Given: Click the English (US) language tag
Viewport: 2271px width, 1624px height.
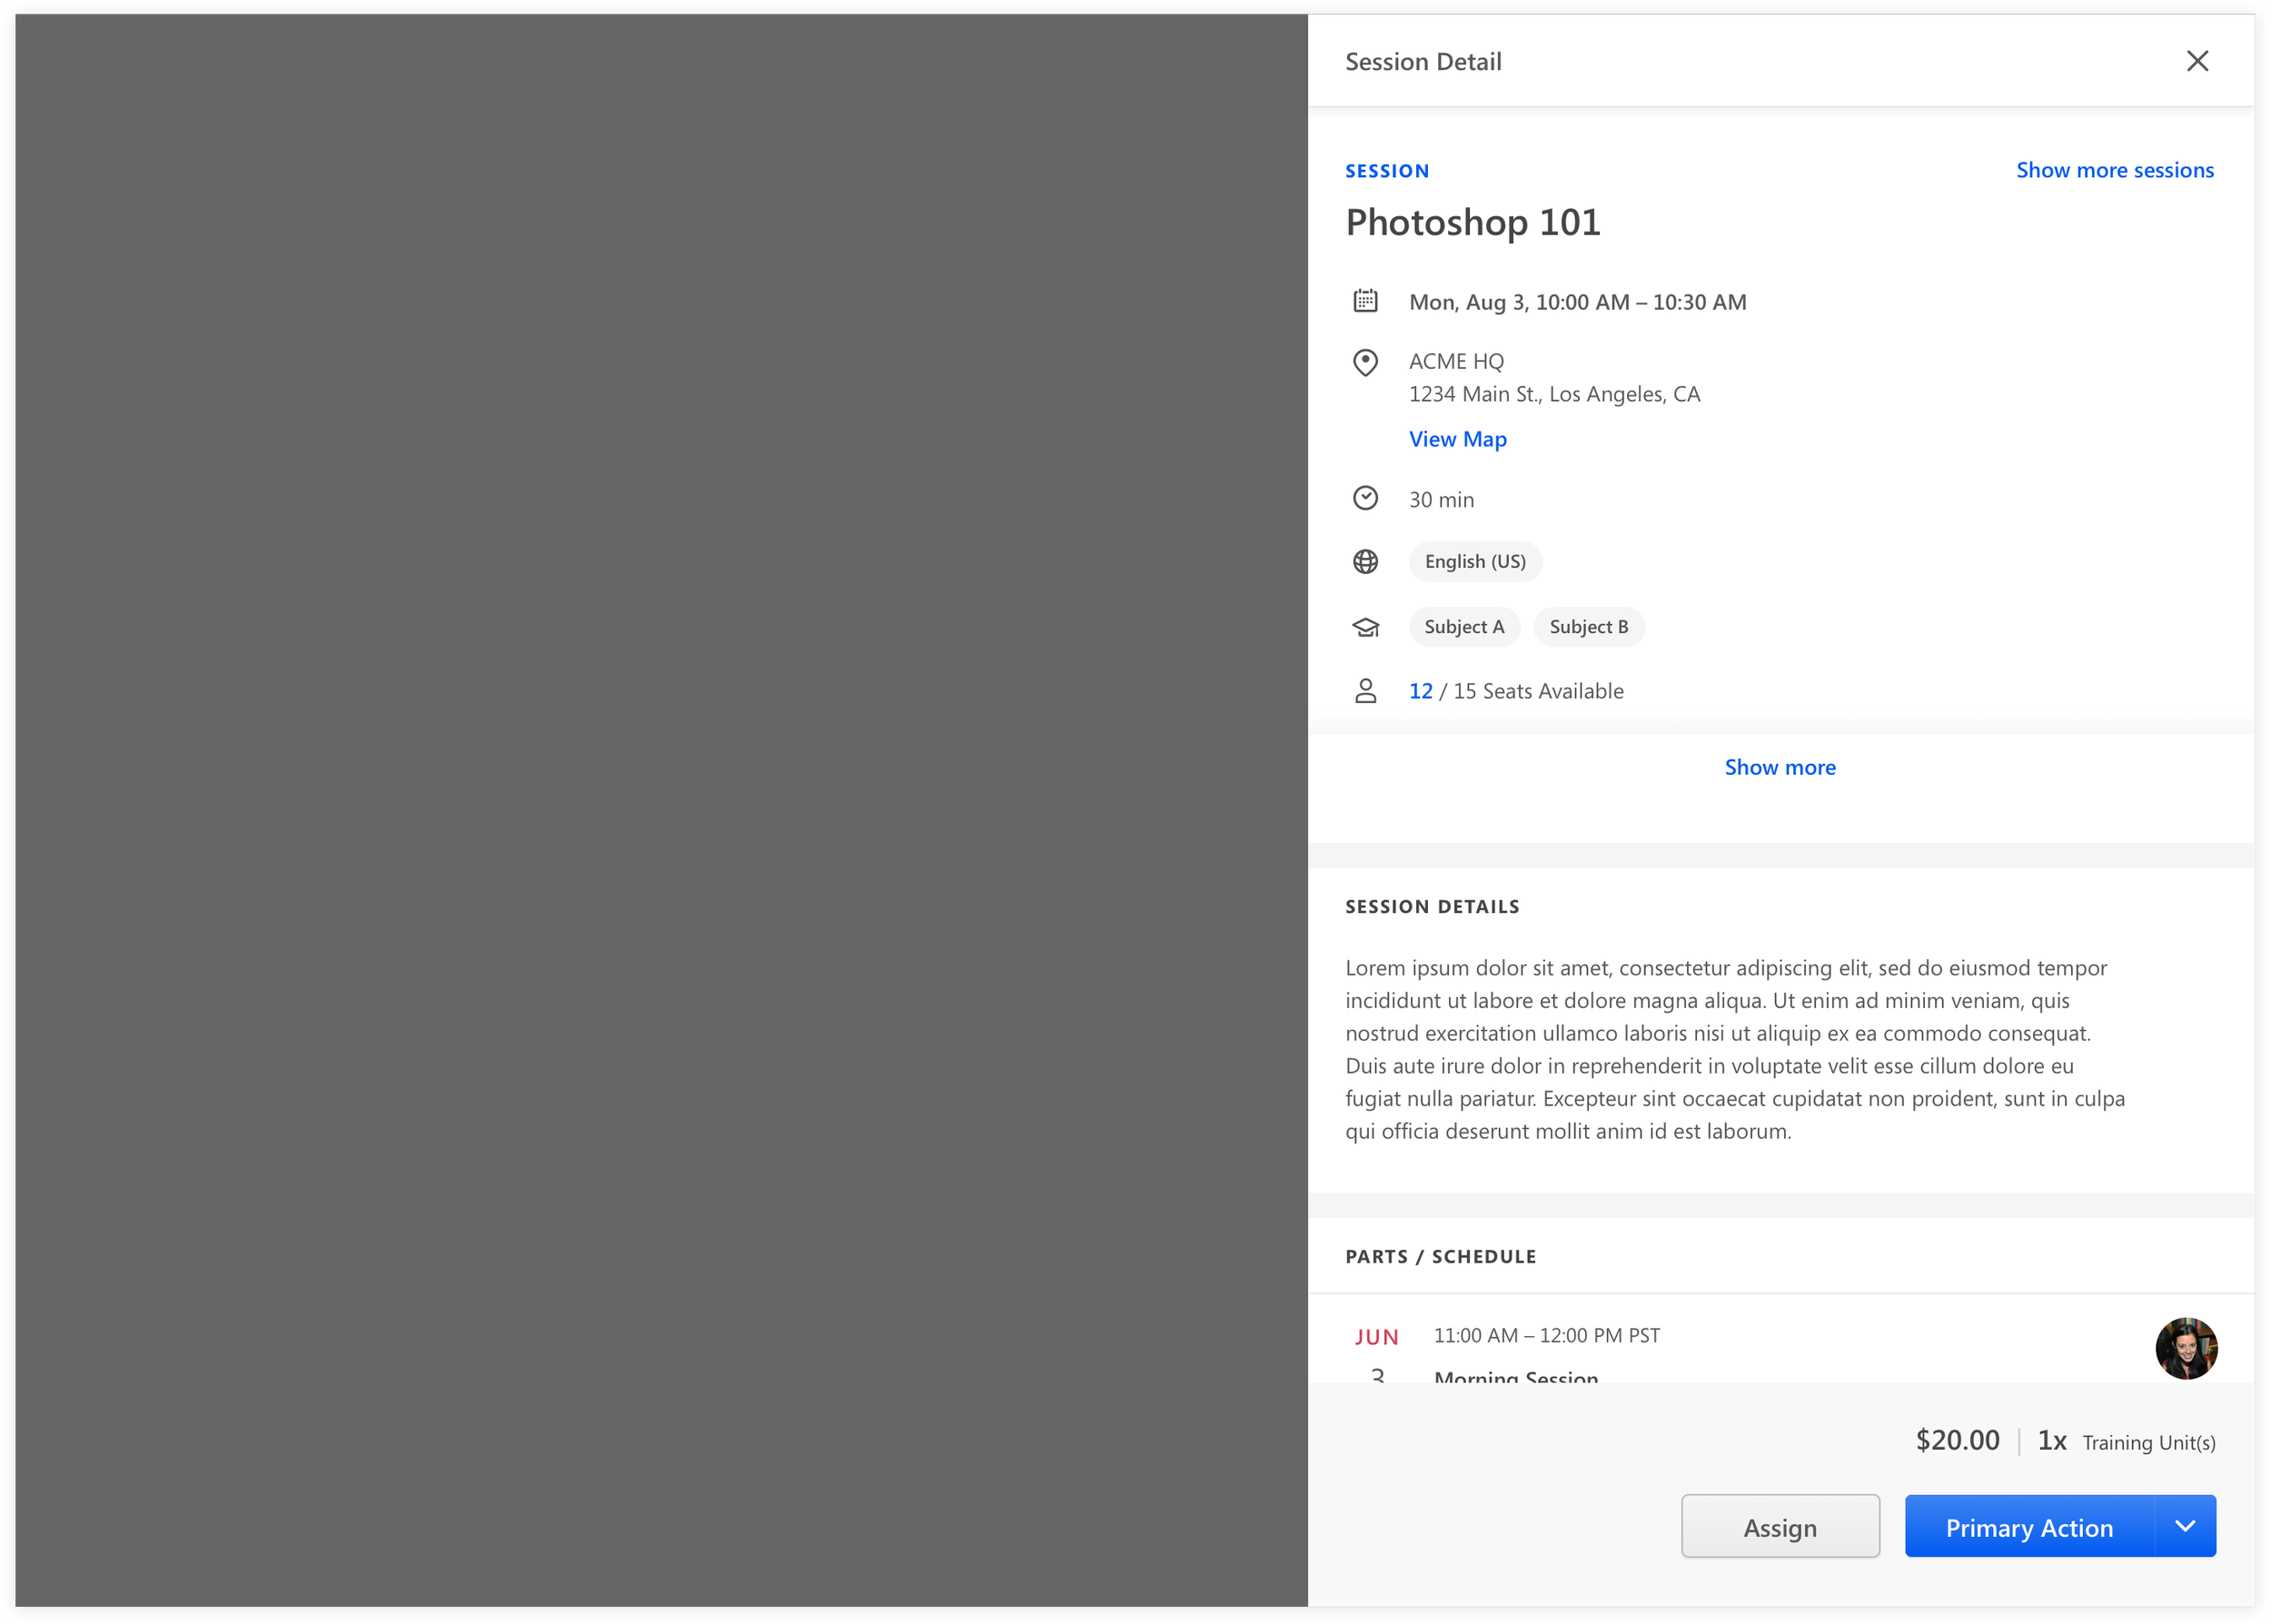Looking at the screenshot, I should (x=1474, y=562).
